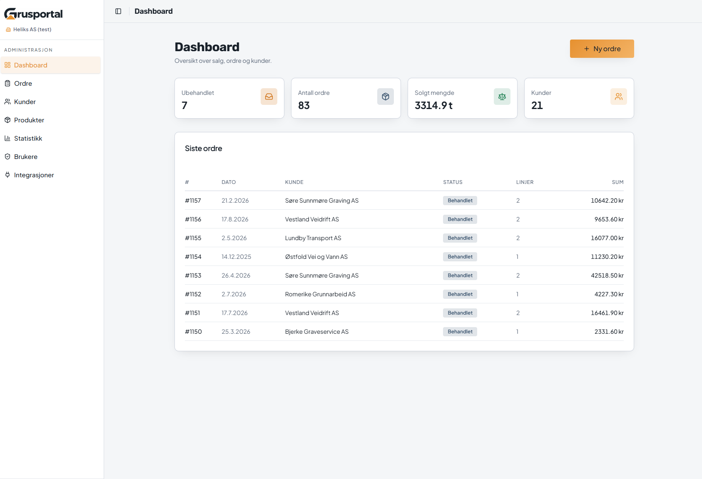This screenshot has height=479, width=702.
Task: Click the package icon on Antall ordre card
Action: coord(386,97)
